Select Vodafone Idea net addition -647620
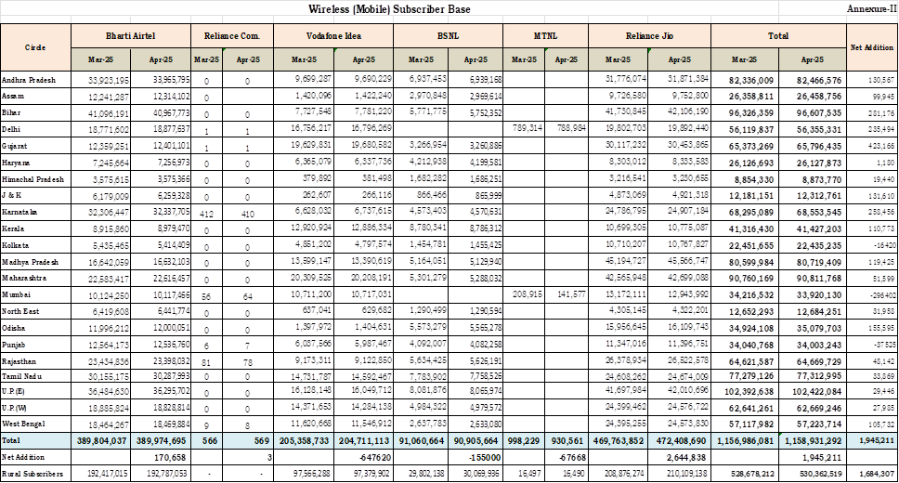This screenshot has width=899, height=483. coord(374,458)
